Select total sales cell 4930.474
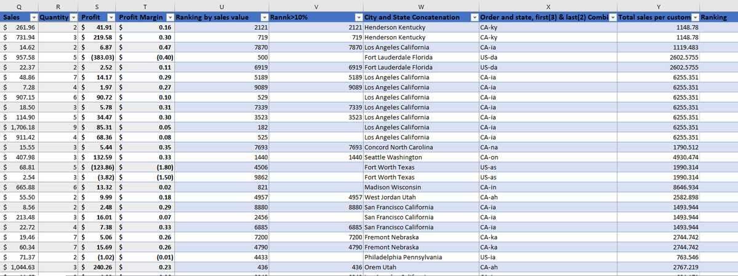738x276 pixels. coord(659,157)
